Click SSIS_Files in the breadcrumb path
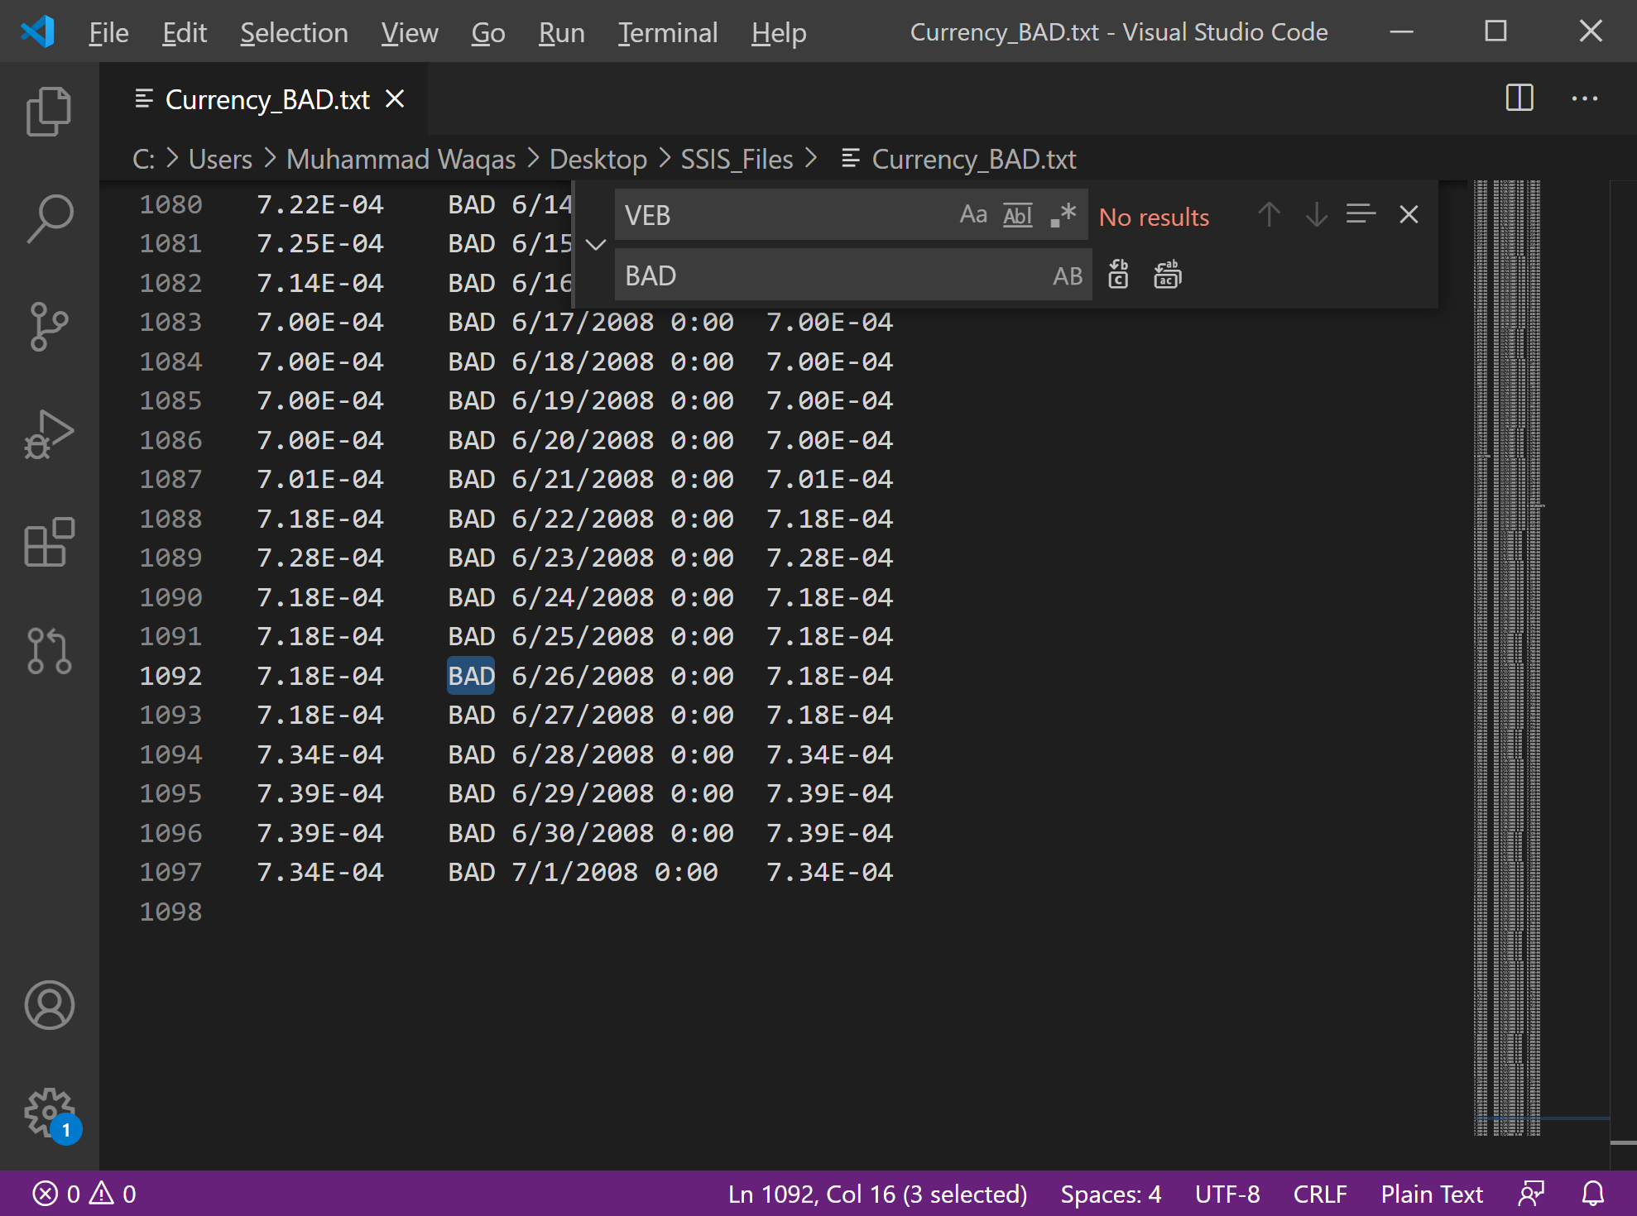The image size is (1637, 1216). point(737,159)
